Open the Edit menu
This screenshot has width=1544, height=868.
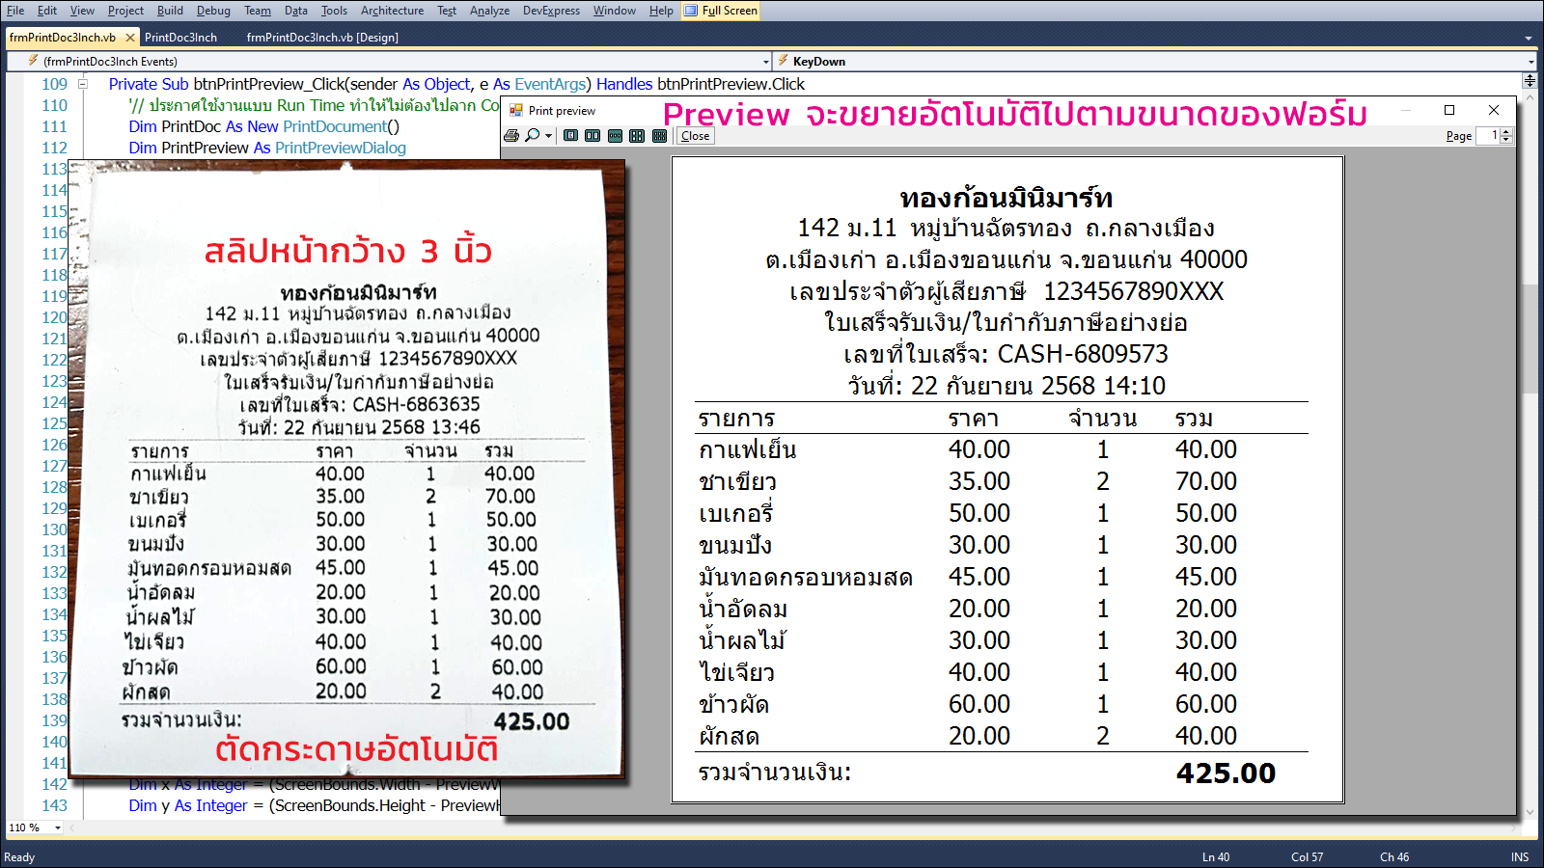point(47,11)
